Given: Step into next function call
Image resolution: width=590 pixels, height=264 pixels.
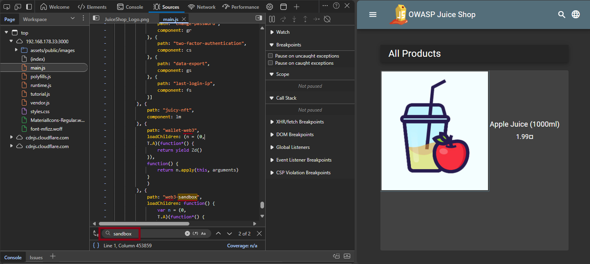Looking at the screenshot, I should click(294, 19).
